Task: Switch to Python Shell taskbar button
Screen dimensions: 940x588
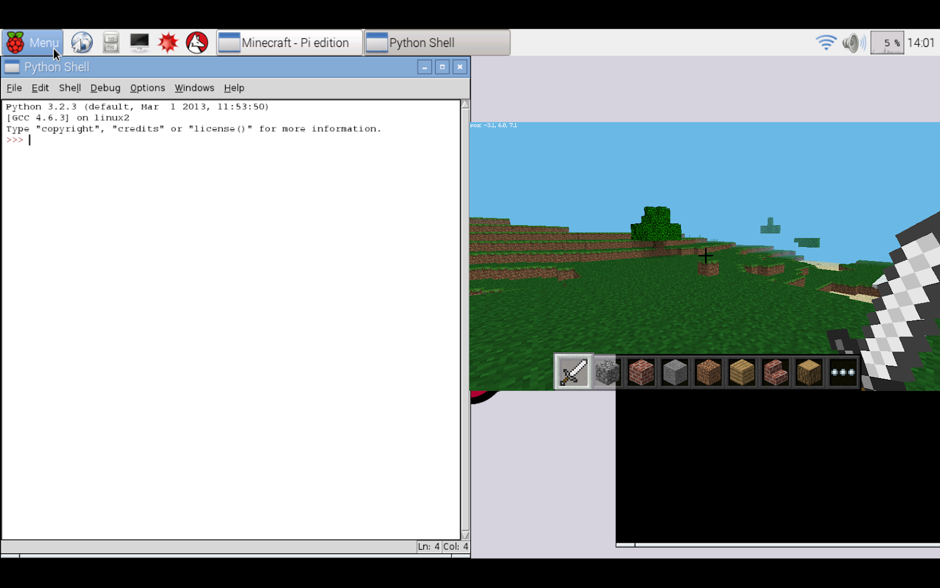Action: (x=437, y=42)
